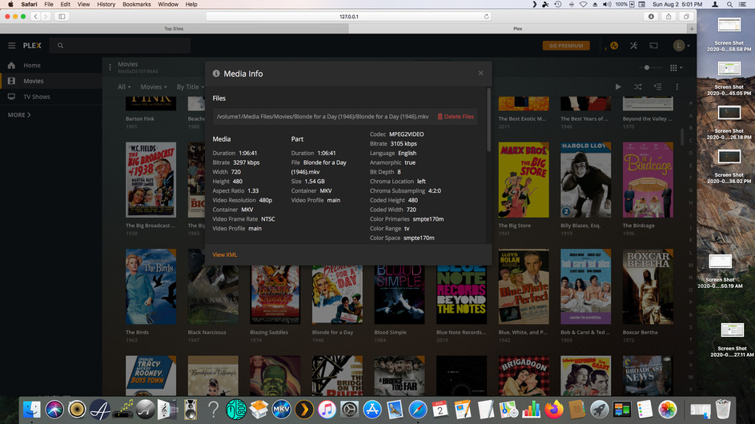Select Movies in the sidebar

[x=33, y=82]
